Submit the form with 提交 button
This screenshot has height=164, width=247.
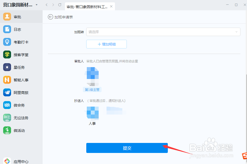127,148
